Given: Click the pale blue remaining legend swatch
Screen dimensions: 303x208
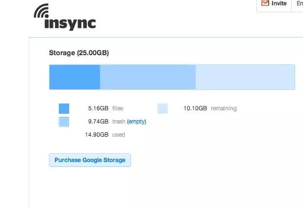Looking at the screenshot, I should pyautogui.click(x=162, y=108).
